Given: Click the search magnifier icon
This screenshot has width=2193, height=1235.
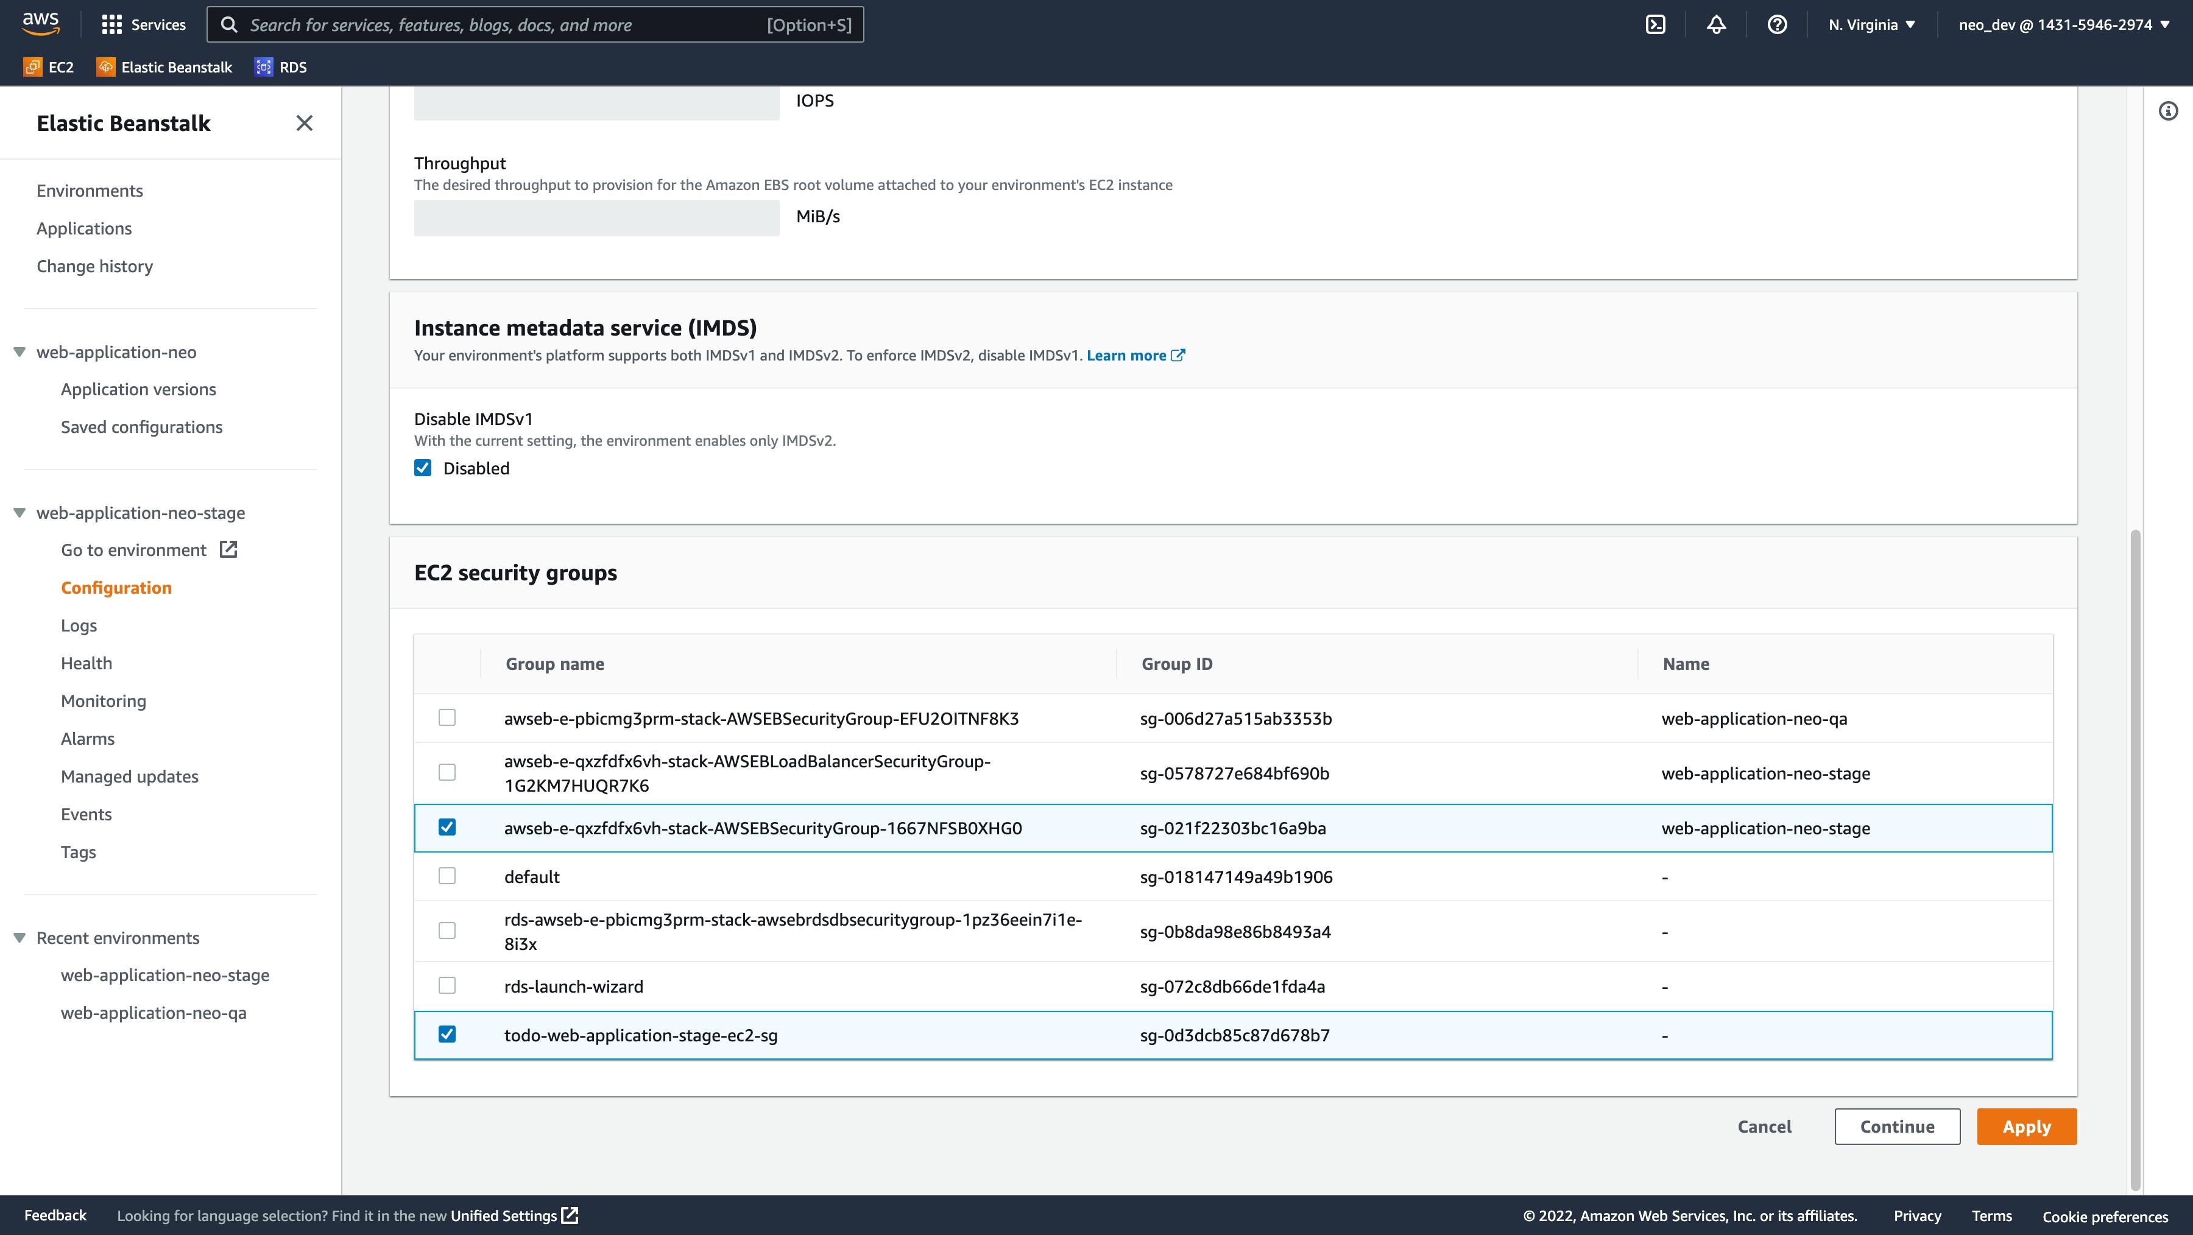Looking at the screenshot, I should click(x=229, y=25).
